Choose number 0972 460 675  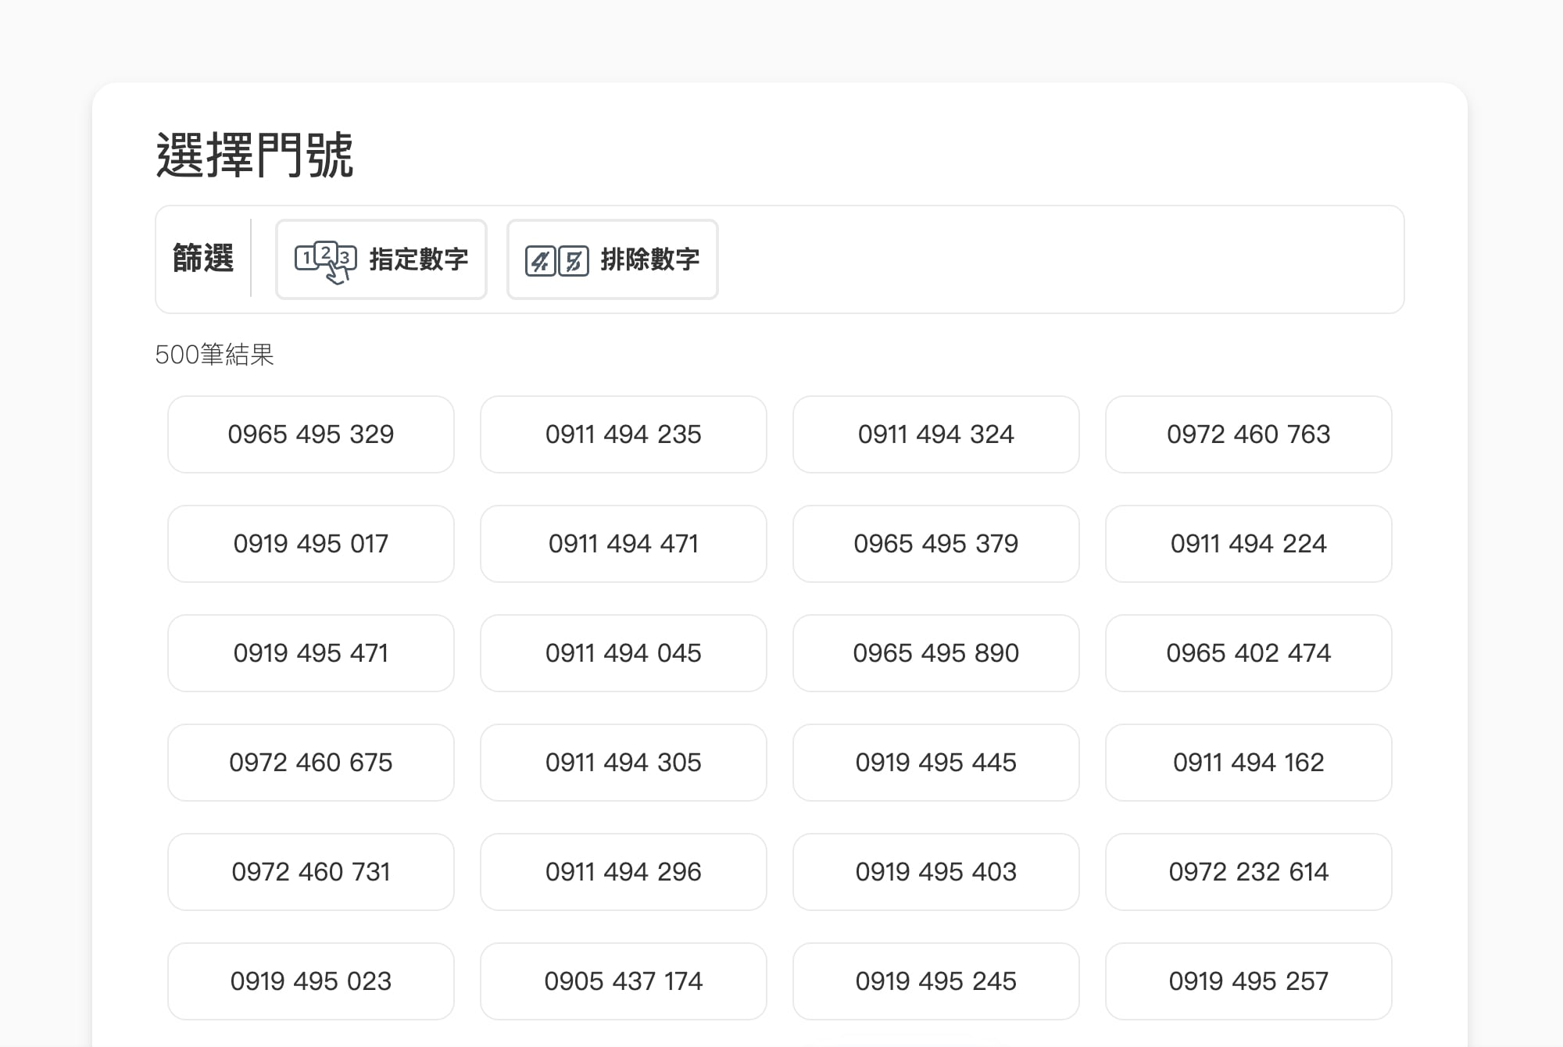[x=311, y=763]
